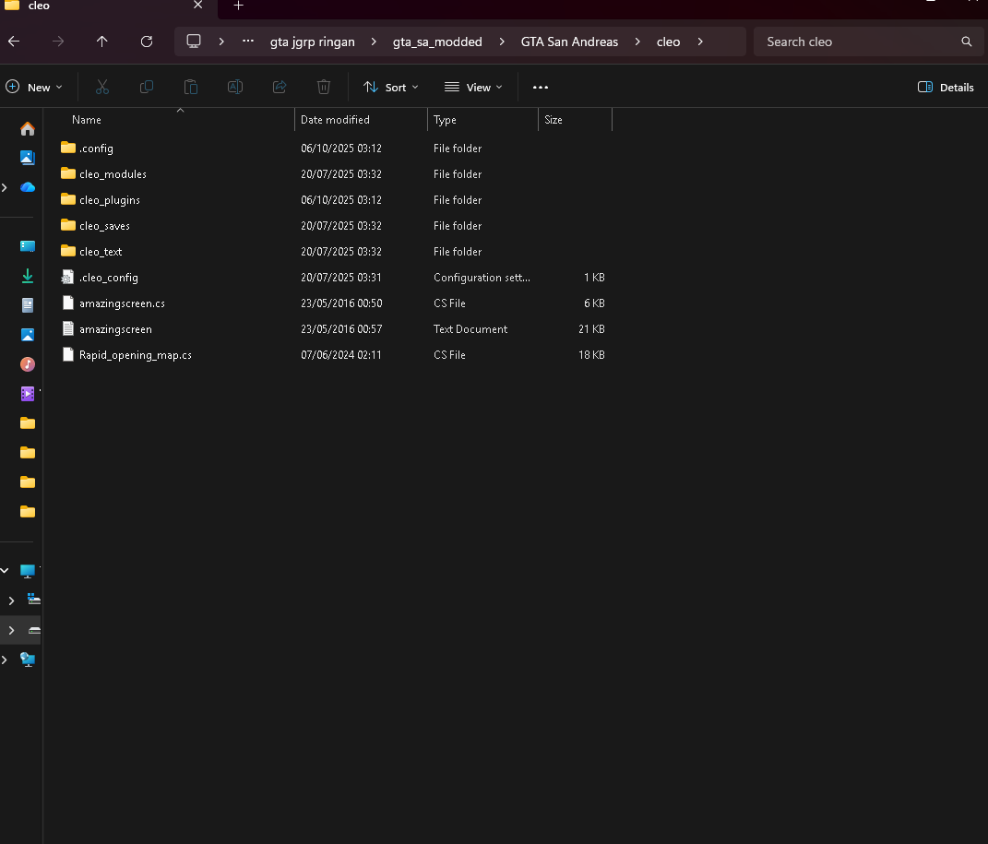This screenshot has width=988, height=844.
Task: Add a new File Explorer tab
Action: pyautogui.click(x=238, y=6)
